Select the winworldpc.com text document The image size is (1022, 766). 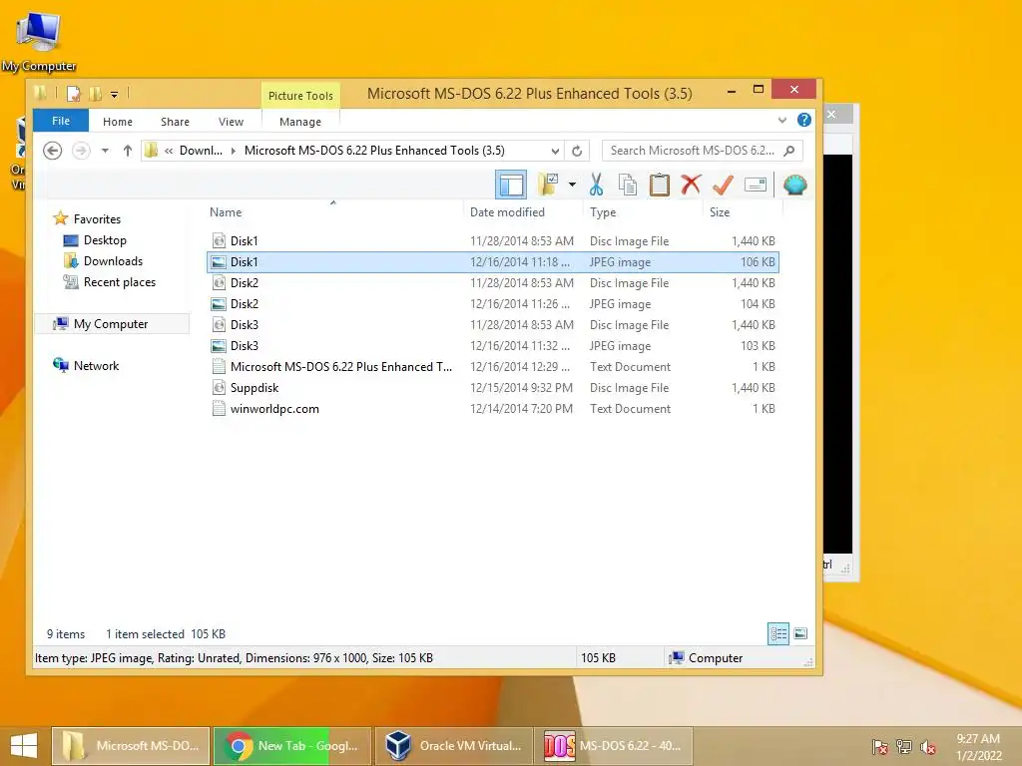(x=493, y=408)
